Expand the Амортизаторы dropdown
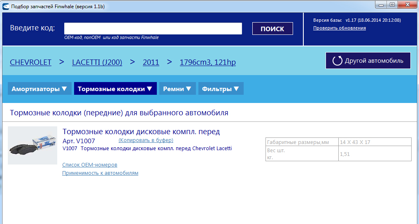Image resolution: width=419 pixels, height=224 pixels. pyautogui.click(x=39, y=89)
